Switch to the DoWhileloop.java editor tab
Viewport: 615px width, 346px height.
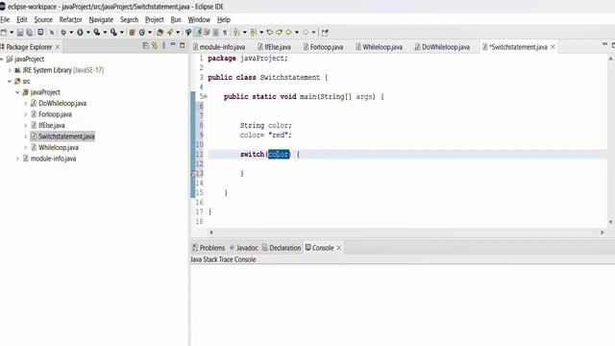[442, 47]
